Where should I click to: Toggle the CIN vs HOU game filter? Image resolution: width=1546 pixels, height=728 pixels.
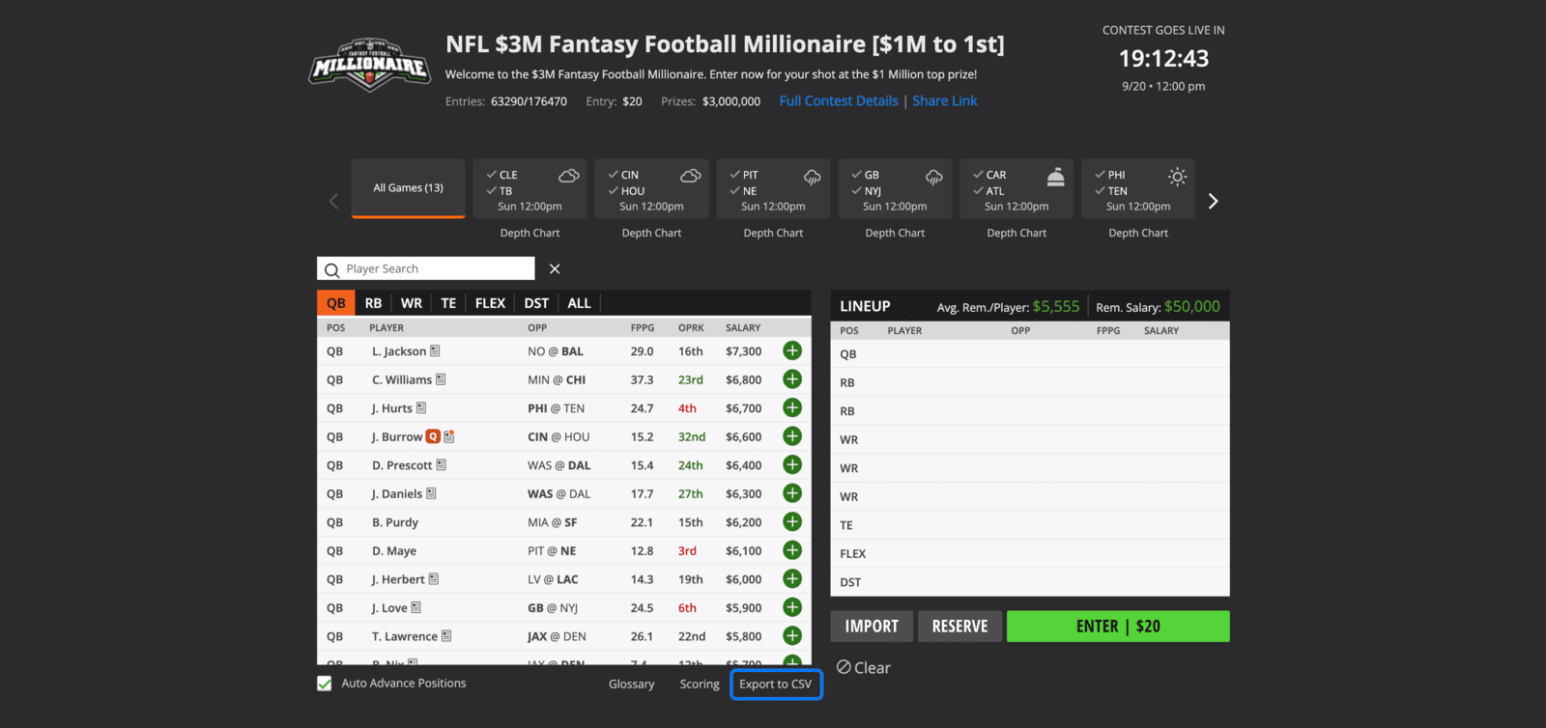[x=651, y=189]
